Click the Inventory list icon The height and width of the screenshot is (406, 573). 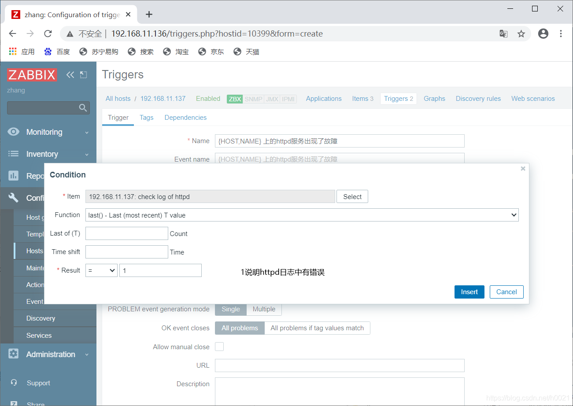click(x=14, y=154)
